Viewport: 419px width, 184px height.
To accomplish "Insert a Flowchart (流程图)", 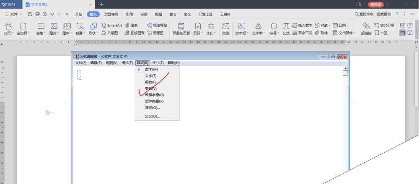I will click(155, 33).
